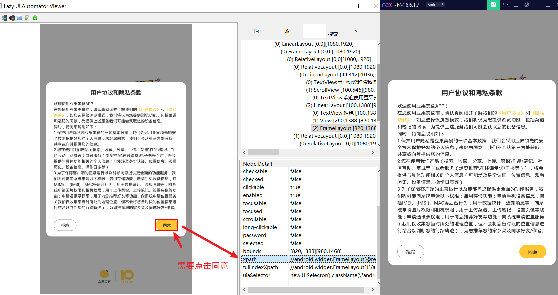The height and width of the screenshot is (295, 558).
Task: Open the Nox app store bag icon
Action: [x=493, y=5]
